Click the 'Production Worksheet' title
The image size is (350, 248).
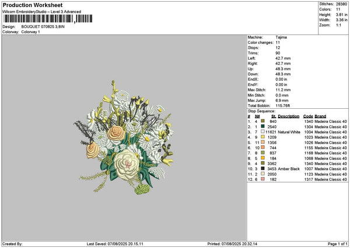pos(33,5)
